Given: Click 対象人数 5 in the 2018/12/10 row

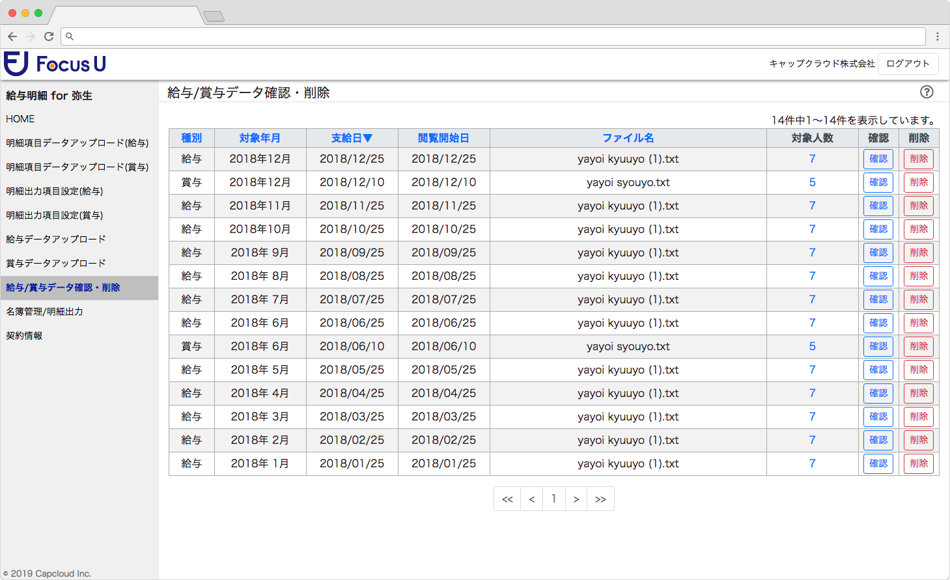Looking at the screenshot, I should click(813, 182).
